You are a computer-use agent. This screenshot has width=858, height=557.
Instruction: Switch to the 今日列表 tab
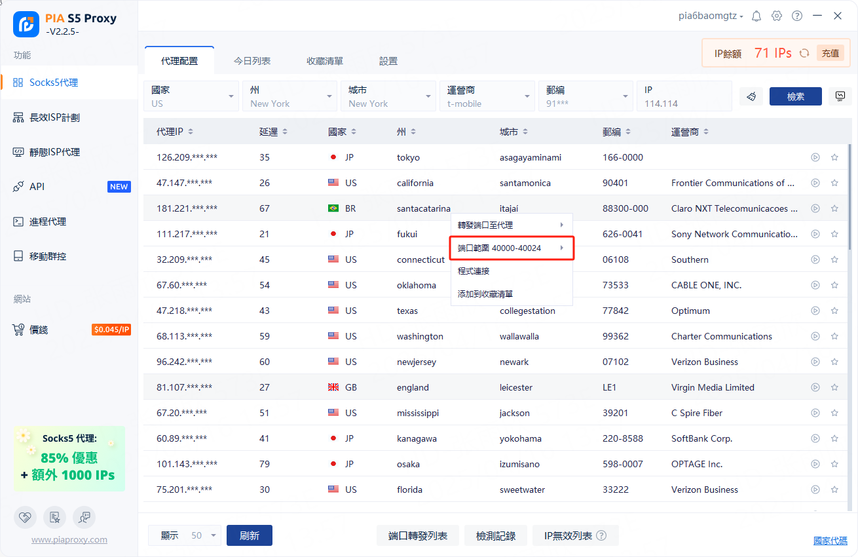[252, 61]
